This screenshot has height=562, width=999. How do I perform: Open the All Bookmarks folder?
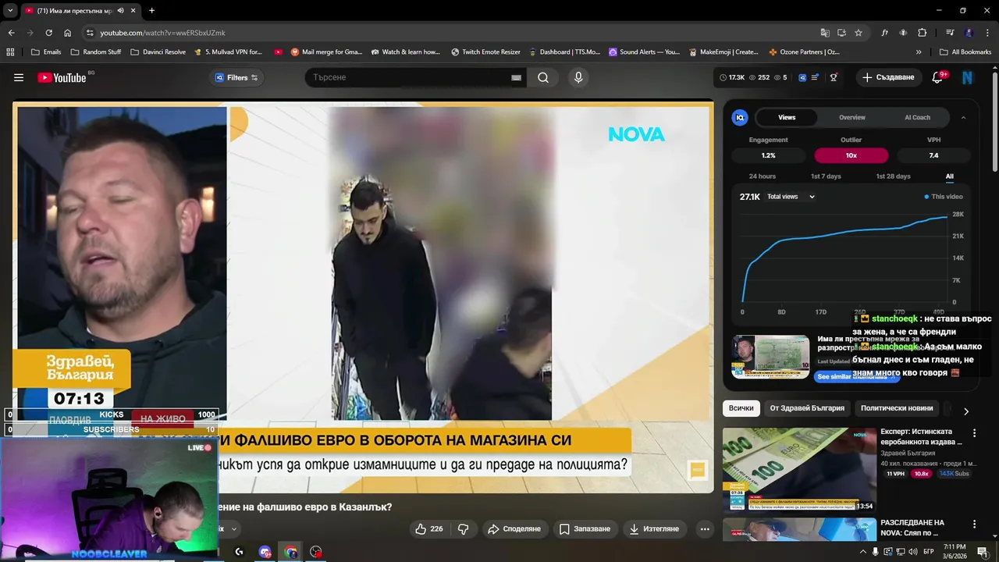965,52
